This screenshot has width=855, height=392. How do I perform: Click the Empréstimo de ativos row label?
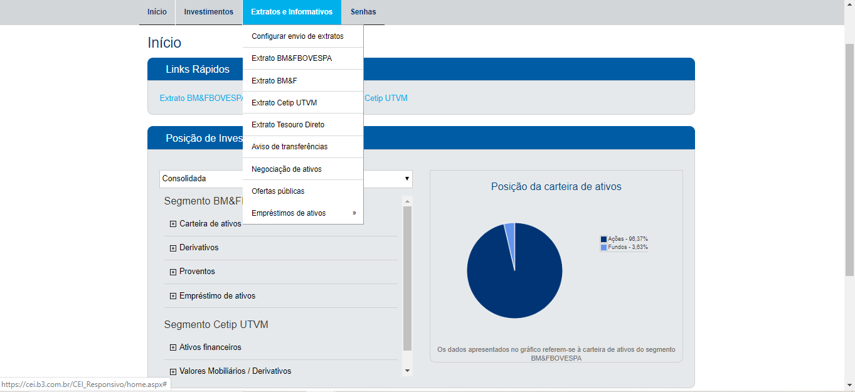tap(217, 296)
